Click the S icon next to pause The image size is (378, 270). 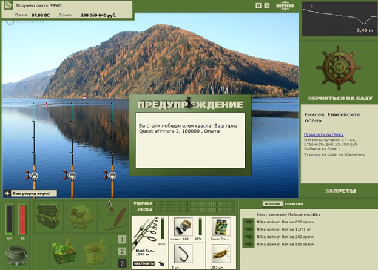click(x=266, y=5)
